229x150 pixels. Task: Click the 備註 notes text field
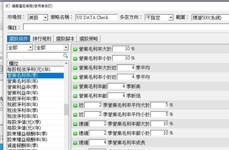pyautogui.click(x=126, y=27)
